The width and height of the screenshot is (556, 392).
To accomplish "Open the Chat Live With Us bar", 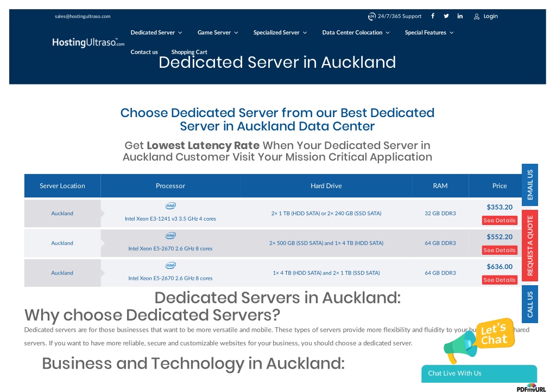I will click(479, 374).
